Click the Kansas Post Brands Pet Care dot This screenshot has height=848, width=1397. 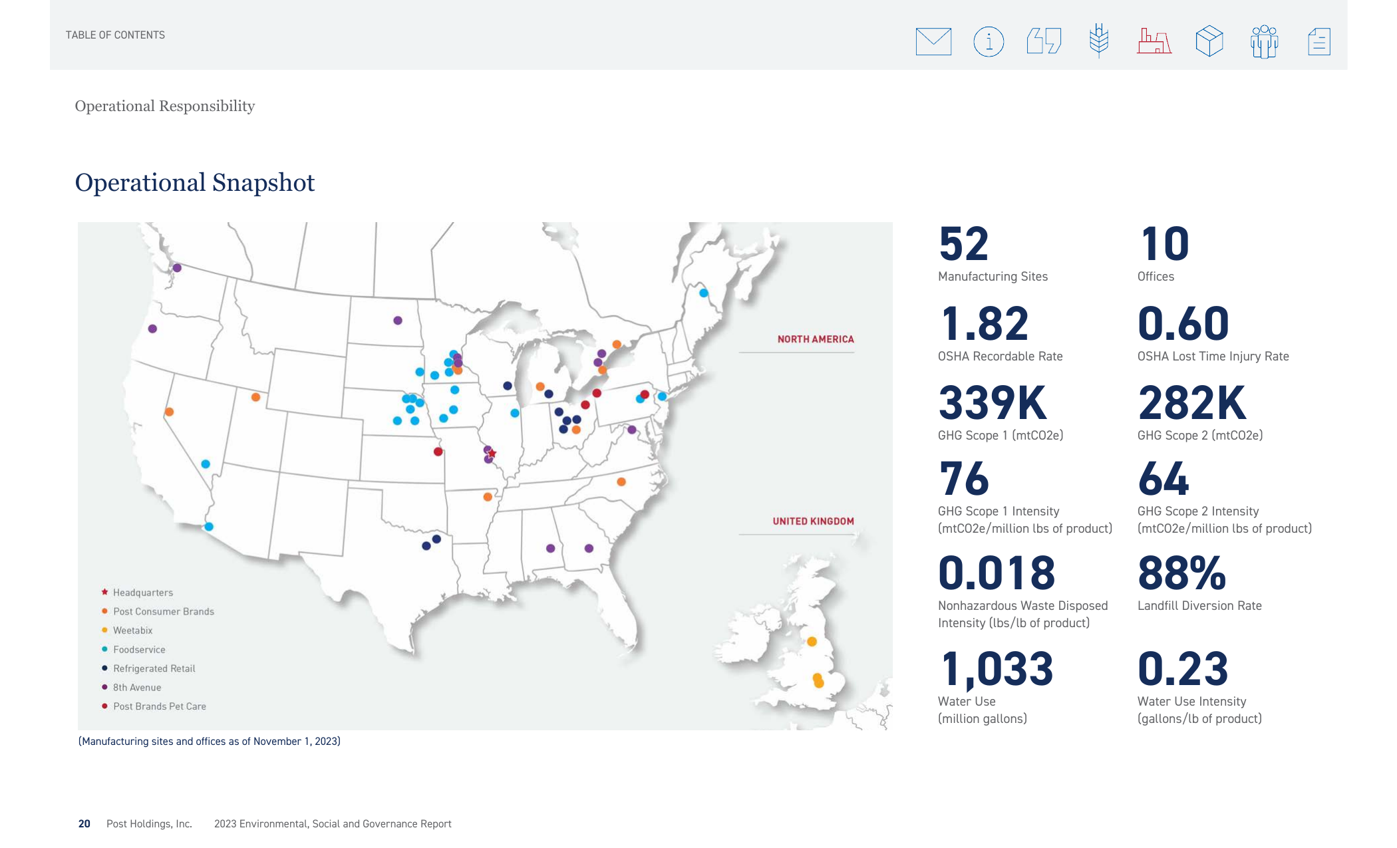coord(438,452)
